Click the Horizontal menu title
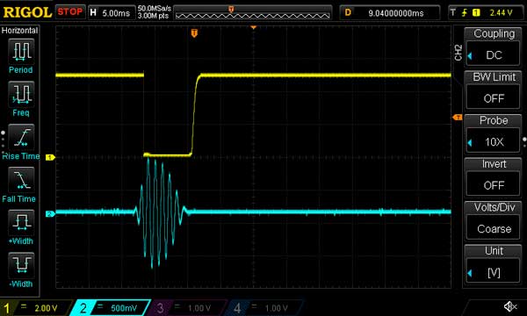The image size is (527, 316). [19, 31]
